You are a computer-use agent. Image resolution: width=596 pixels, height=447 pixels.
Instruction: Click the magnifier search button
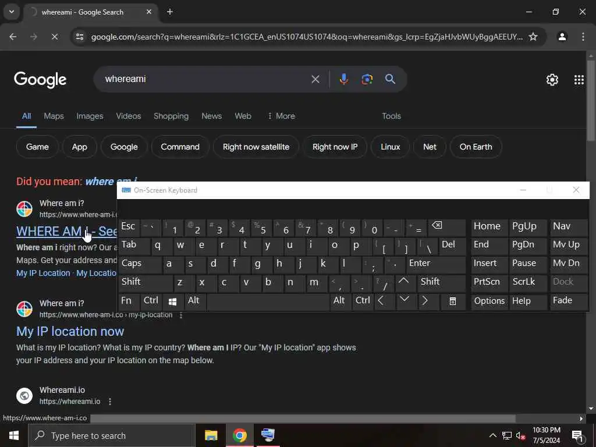391,79
